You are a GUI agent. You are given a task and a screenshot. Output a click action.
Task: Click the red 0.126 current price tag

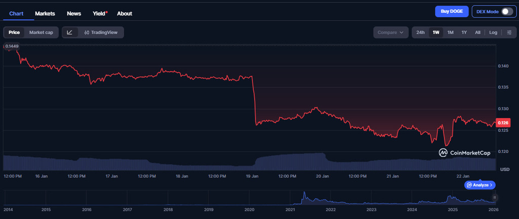coord(503,123)
